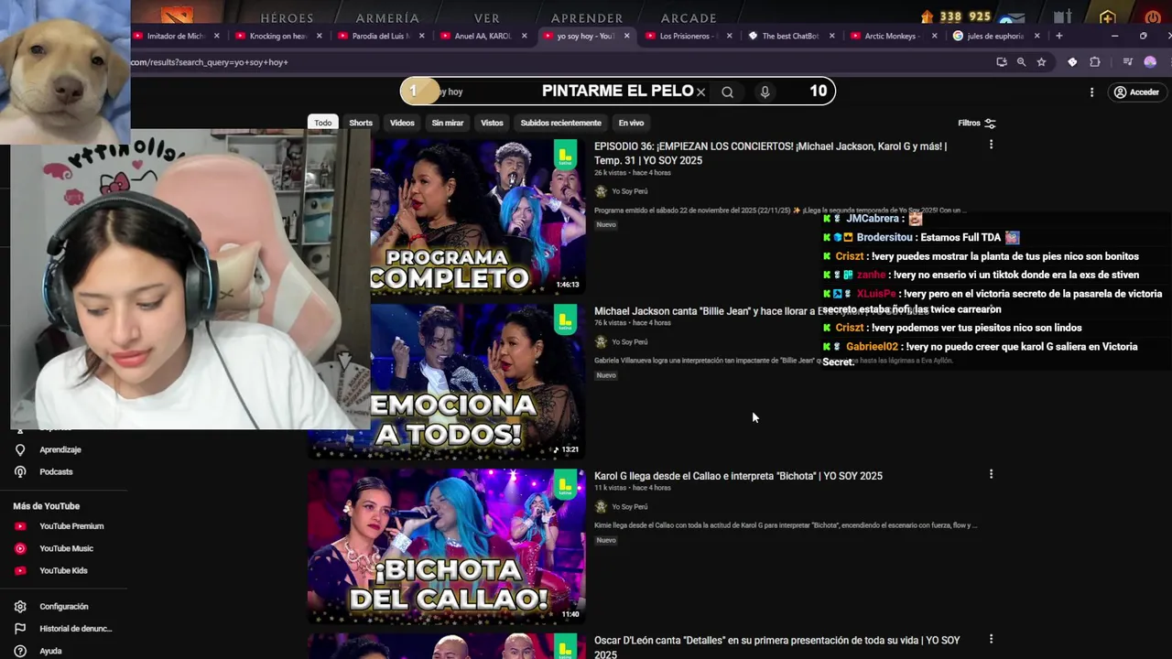Close the 'Anuel AA, KAROL' tab
Image resolution: width=1172 pixels, height=659 pixels.
click(525, 36)
